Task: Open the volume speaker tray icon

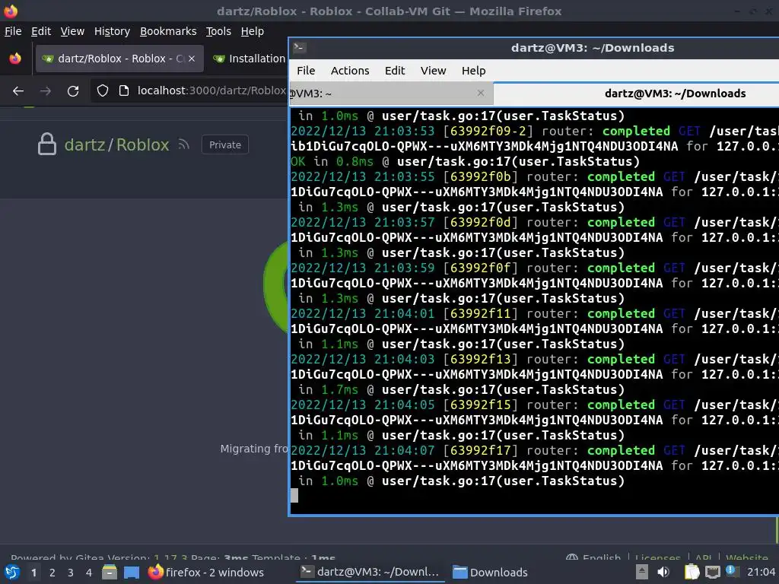Action: point(663,572)
